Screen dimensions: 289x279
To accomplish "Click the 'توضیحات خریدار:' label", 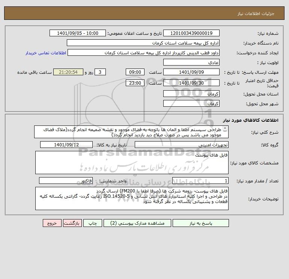I will 263,199.
